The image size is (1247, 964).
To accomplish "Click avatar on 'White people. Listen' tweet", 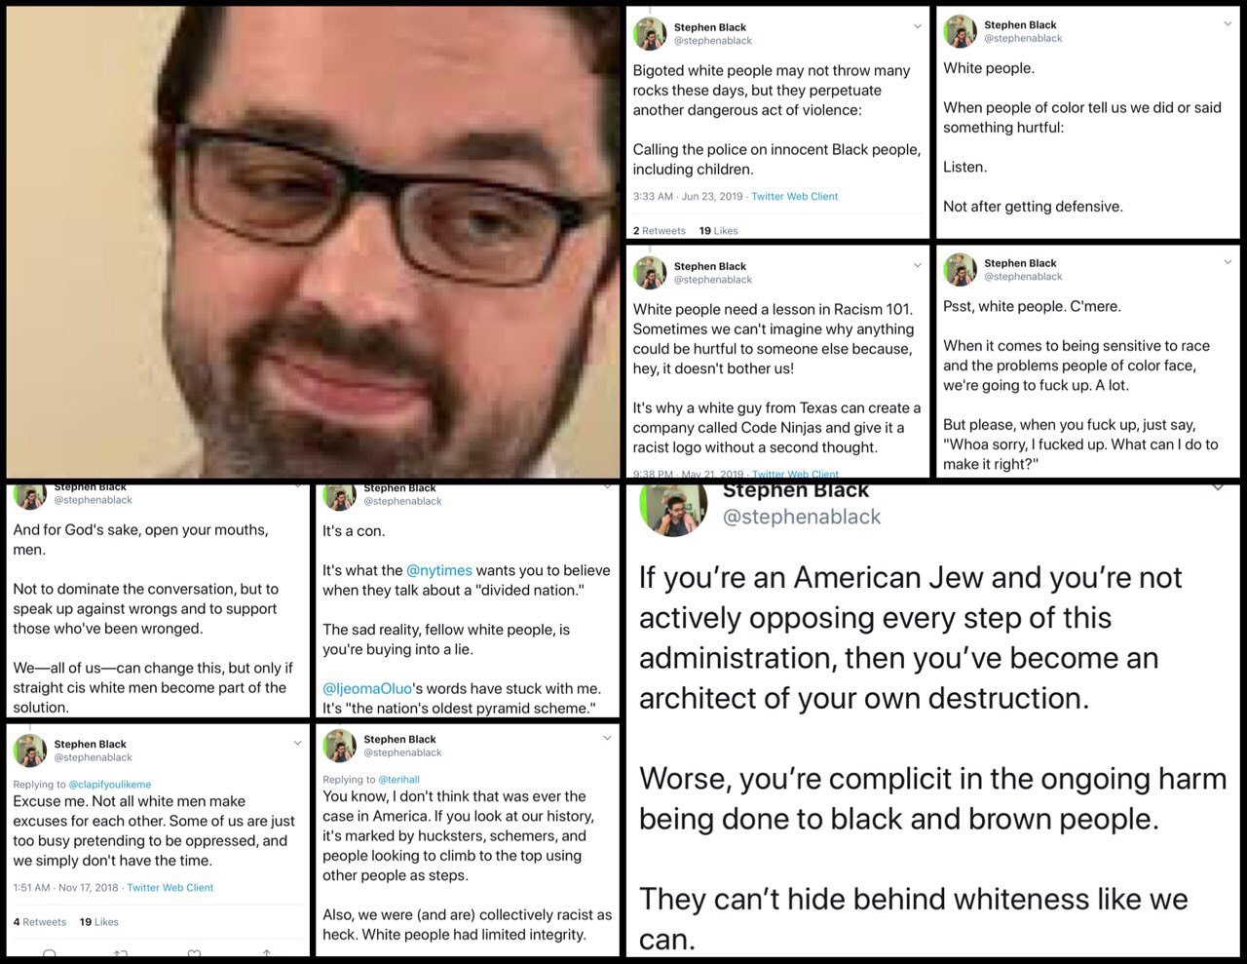I will pyautogui.click(x=960, y=31).
